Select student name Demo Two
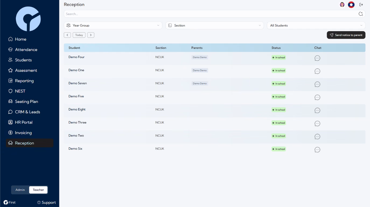370x207 pixels. pos(76,135)
